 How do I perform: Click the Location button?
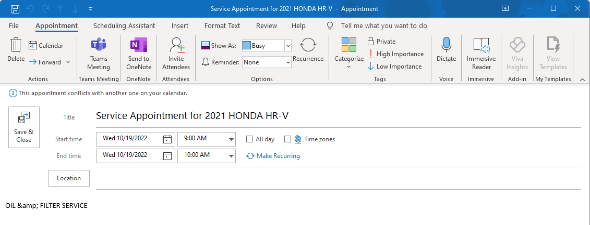tap(69, 178)
